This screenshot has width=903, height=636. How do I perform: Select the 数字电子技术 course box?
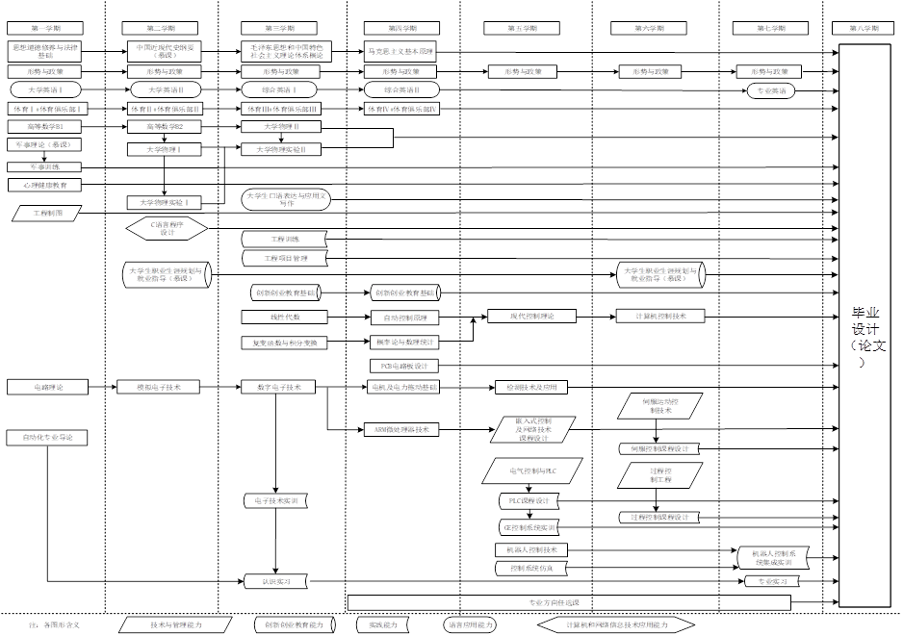click(x=279, y=387)
